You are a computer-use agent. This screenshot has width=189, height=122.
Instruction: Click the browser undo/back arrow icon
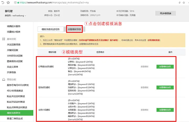tap(3, 3)
